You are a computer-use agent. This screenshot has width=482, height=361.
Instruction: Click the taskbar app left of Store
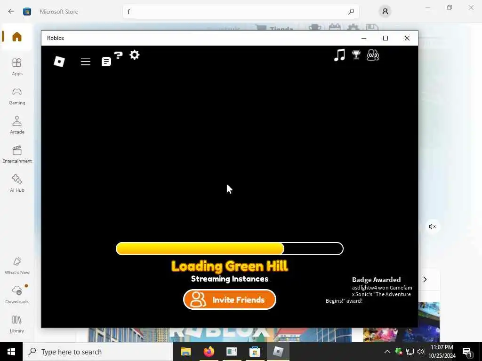coord(232,352)
